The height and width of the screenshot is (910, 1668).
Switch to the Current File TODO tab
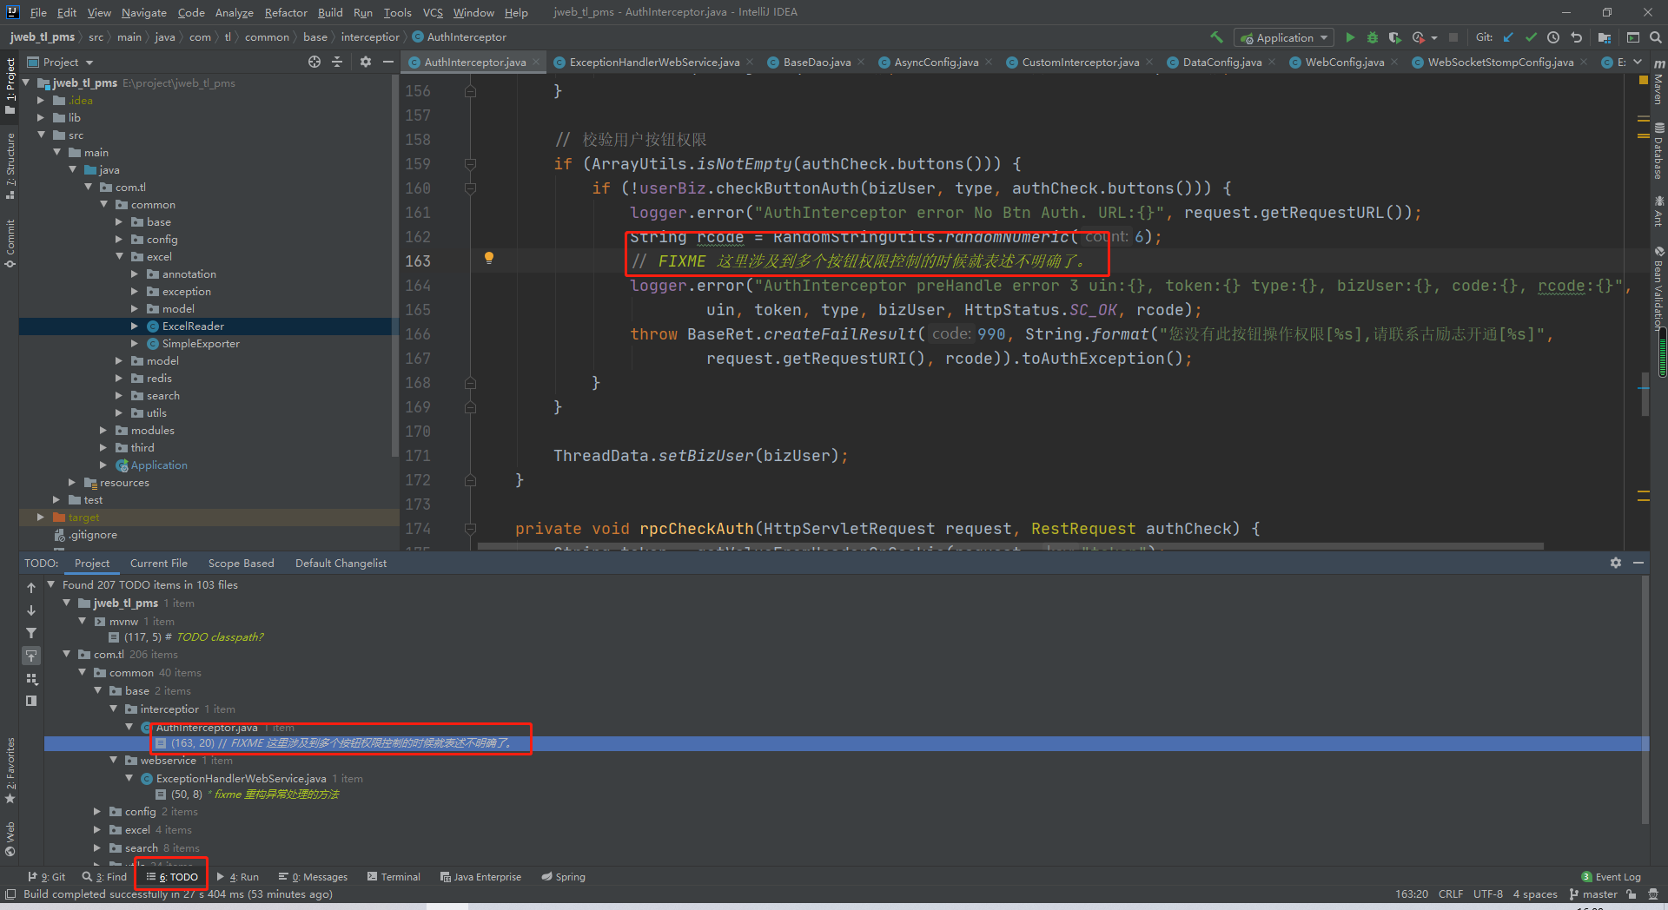(x=158, y=564)
